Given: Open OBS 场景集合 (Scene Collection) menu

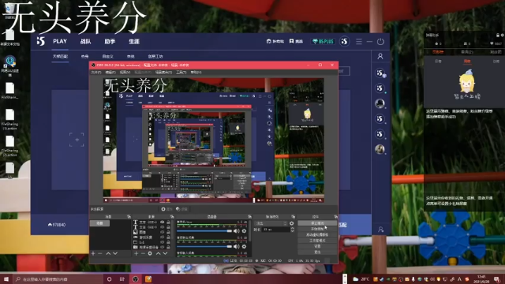Looking at the screenshot, I should [163, 73].
